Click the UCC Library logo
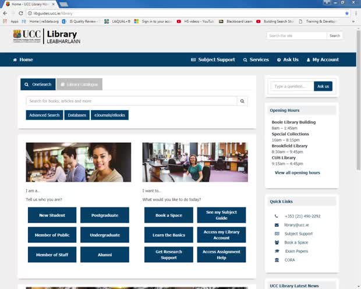Viewport: 361px width, 289px height. click(x=45, y=37)
